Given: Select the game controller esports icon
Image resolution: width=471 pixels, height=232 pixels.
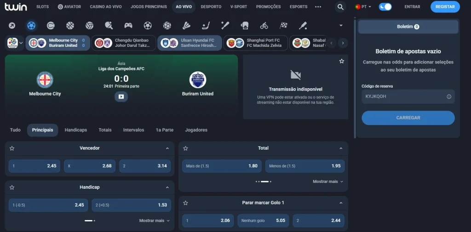Looking at the screenshot, I should [x=128, y=26].
